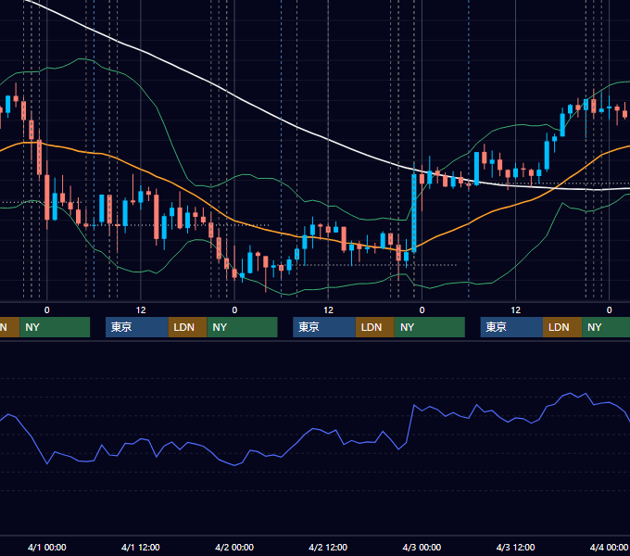Click the 東京 session block on 4/2
630x556 pixels.
click(x=324, y=327)
